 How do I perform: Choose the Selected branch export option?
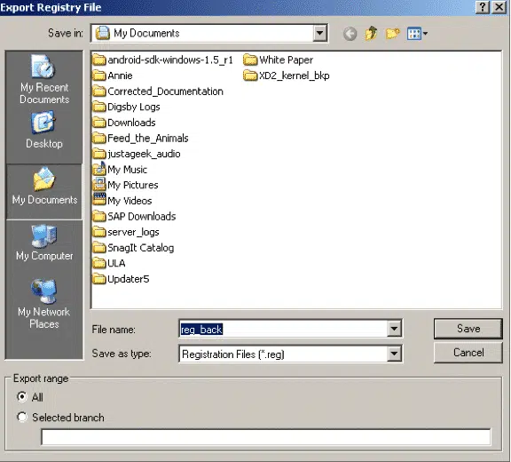22,418
